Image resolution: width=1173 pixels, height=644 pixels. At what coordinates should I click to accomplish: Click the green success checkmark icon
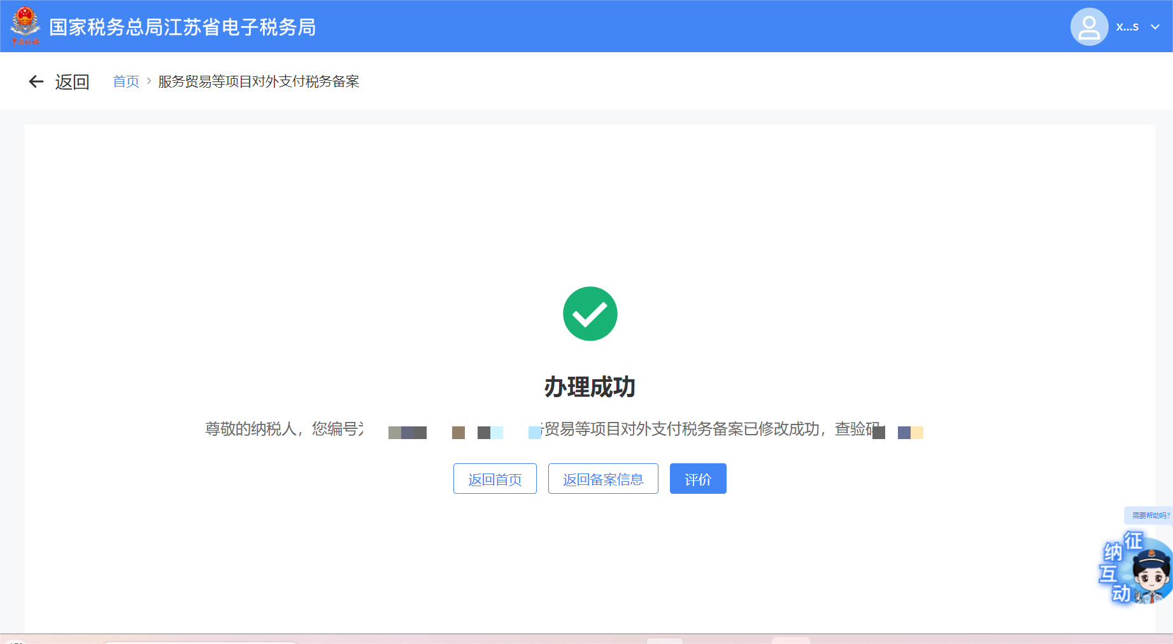pyautogui.click(x=590, y=314)
